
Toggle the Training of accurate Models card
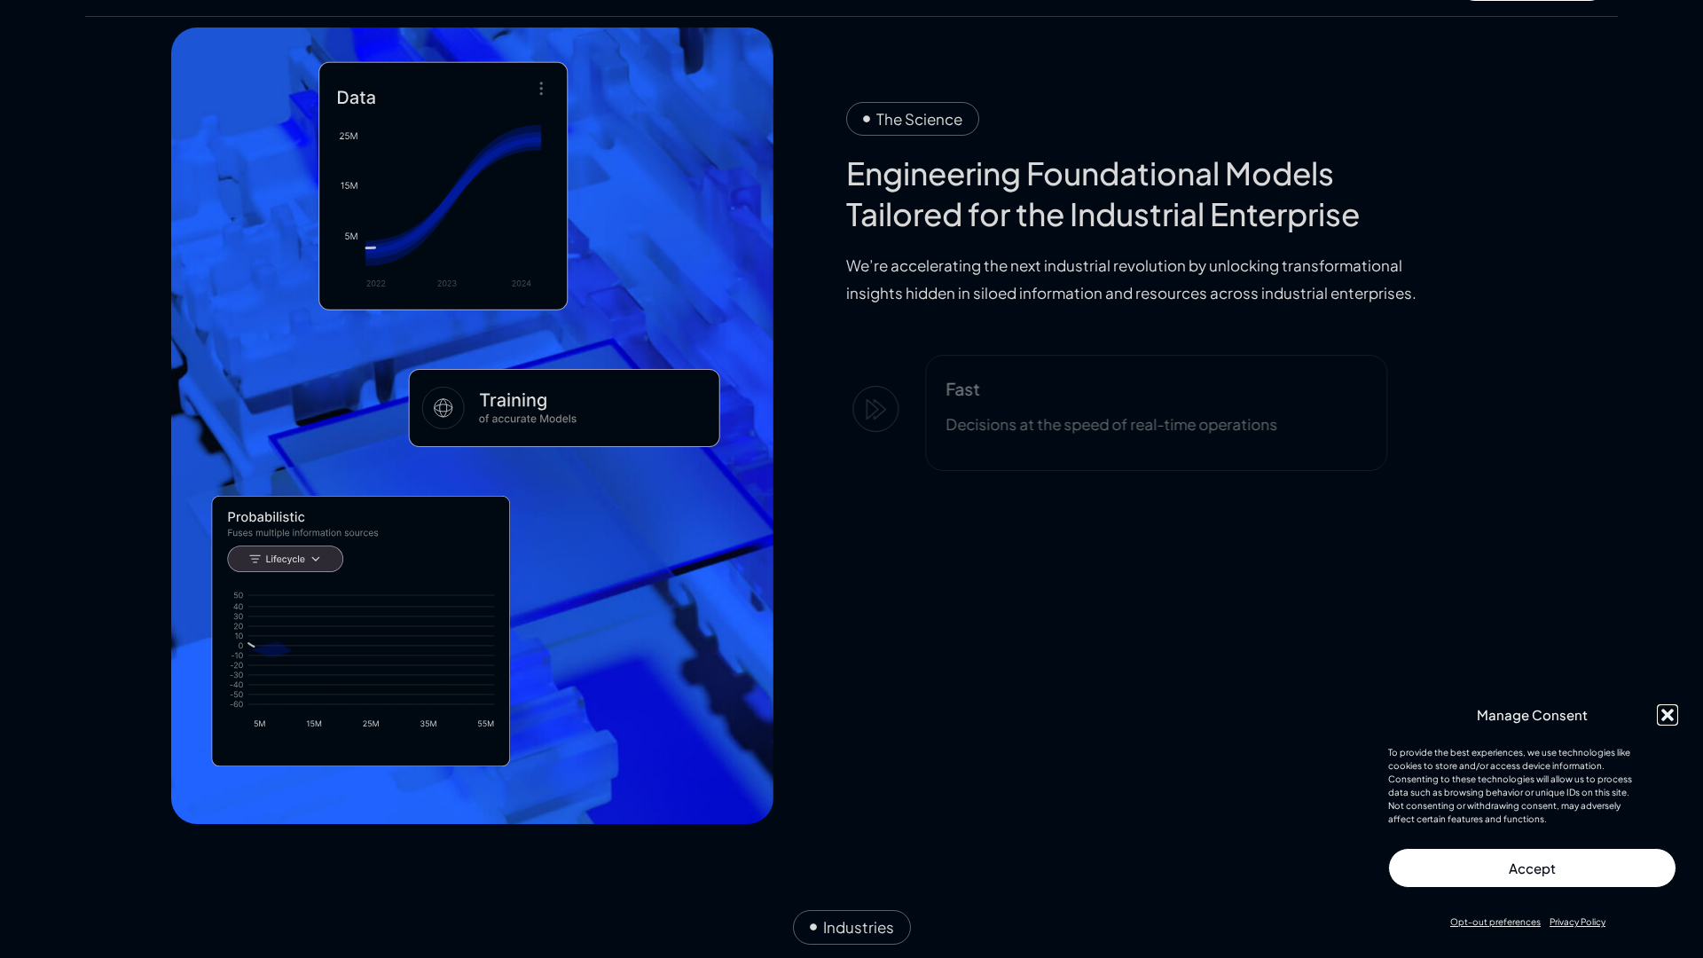(x=564, y=408)
